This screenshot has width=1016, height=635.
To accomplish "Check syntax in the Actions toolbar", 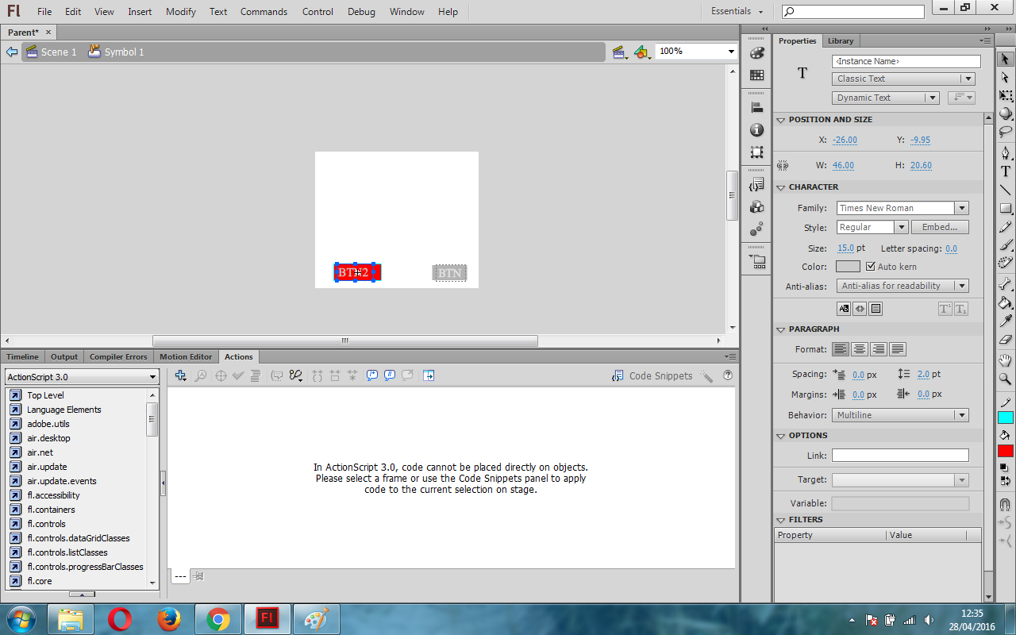I will coord(238,375).
